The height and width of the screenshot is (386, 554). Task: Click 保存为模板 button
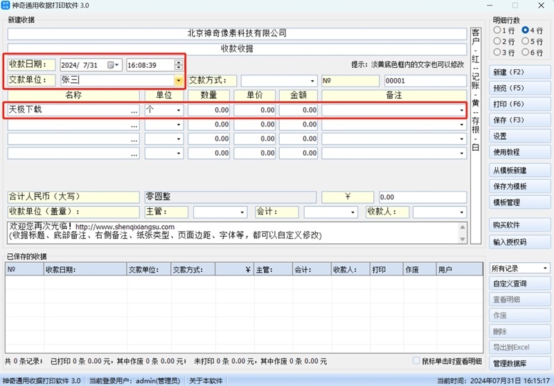[x=520, y=186]
